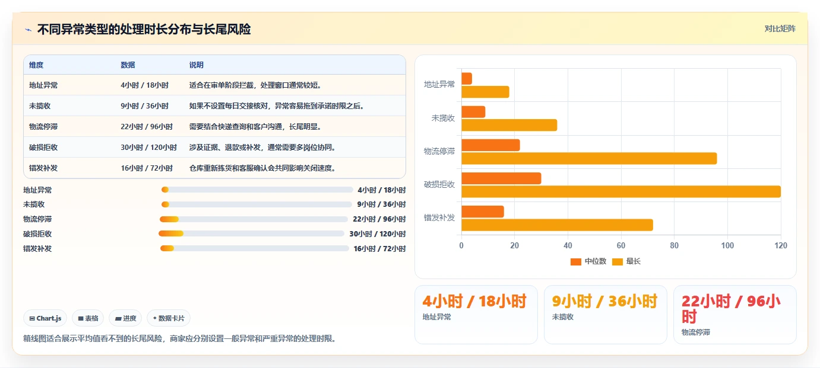This screenshot has height=368, width=820.
Task: Click the table cell 4小时 / 18小时
Action: coord(144,85)
